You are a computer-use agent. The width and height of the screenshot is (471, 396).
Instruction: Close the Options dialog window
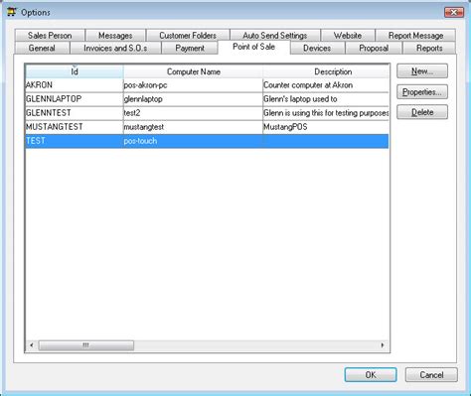point(454,12)
